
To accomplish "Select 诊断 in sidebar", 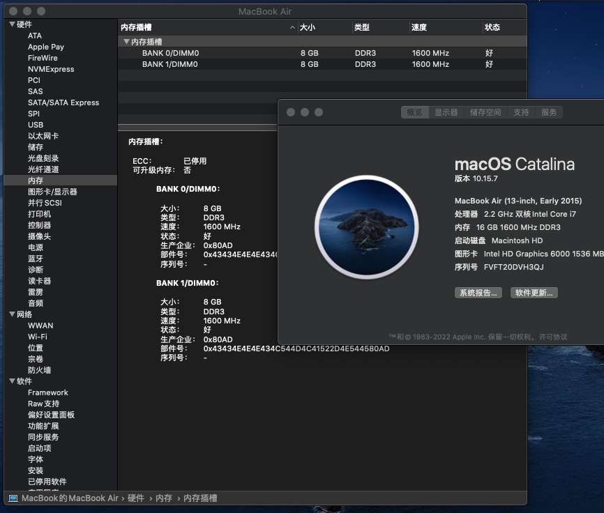I will [x=36, y=270].
